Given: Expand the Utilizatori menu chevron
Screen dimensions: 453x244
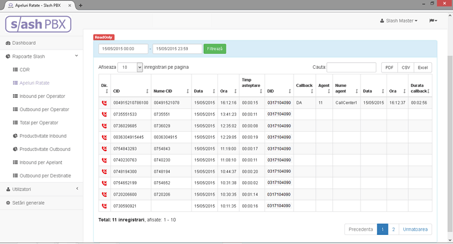Looking at the screenshot, I should (x=77, y=188).
